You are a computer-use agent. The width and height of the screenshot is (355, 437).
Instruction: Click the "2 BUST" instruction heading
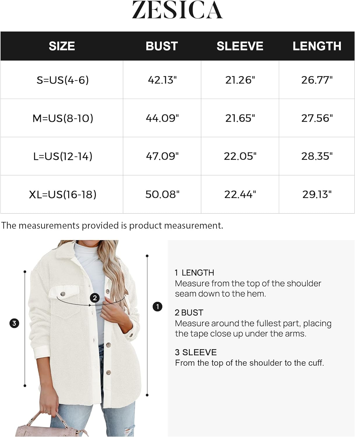pyautogui.click(x=189, y=313)
